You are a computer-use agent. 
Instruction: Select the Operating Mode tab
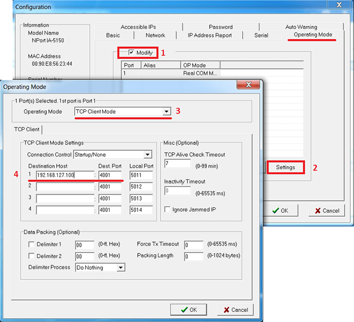click(313, 34)
